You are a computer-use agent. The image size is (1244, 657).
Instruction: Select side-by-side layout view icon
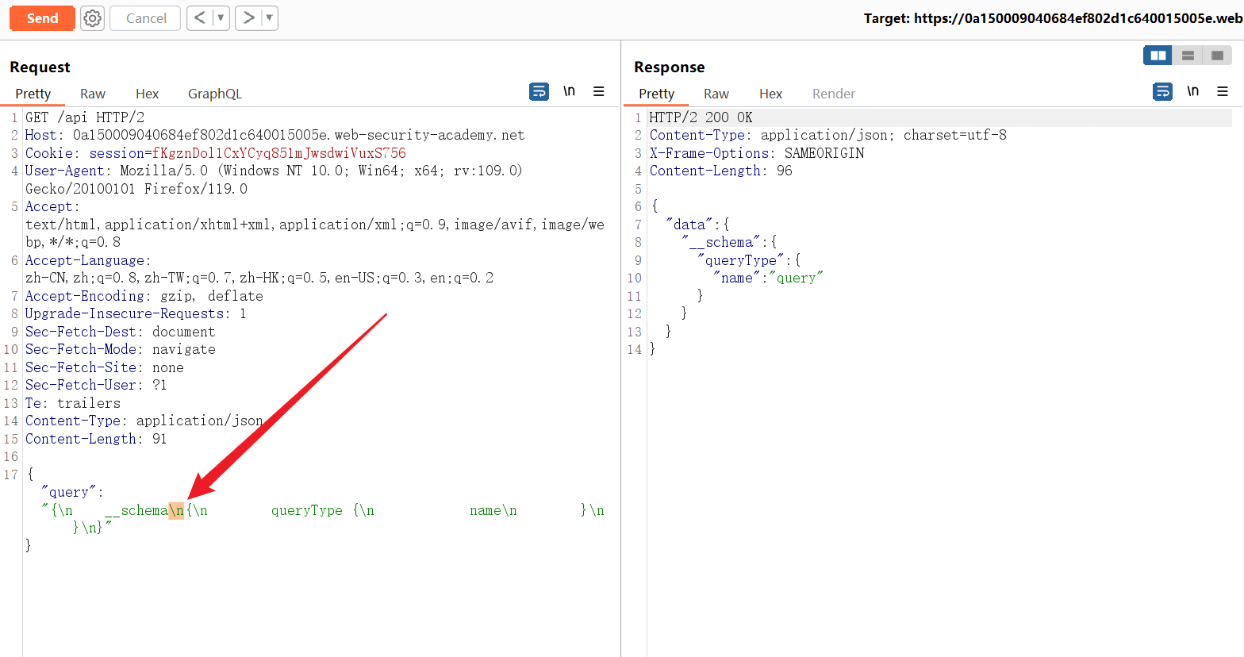click(1158, 56)
